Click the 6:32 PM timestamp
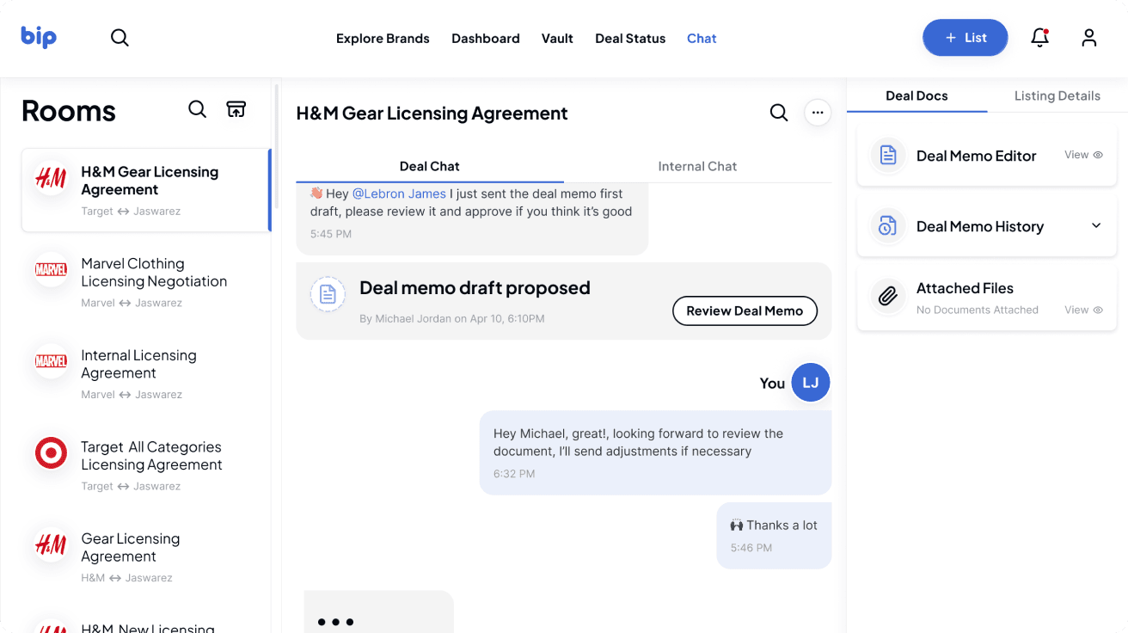The image size is (1128, 633). pos(514,473)
